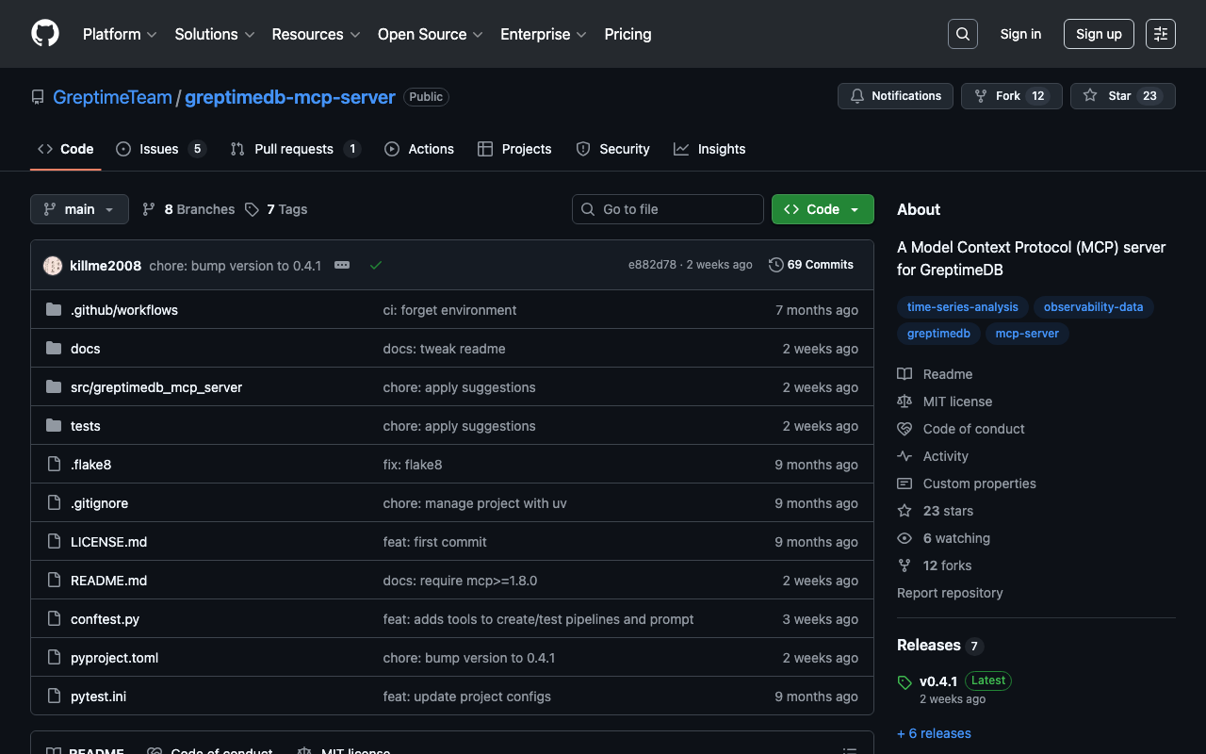Expand the green Code dropdown button
This screenshot has height=754, width=1206.
point(822,209)
